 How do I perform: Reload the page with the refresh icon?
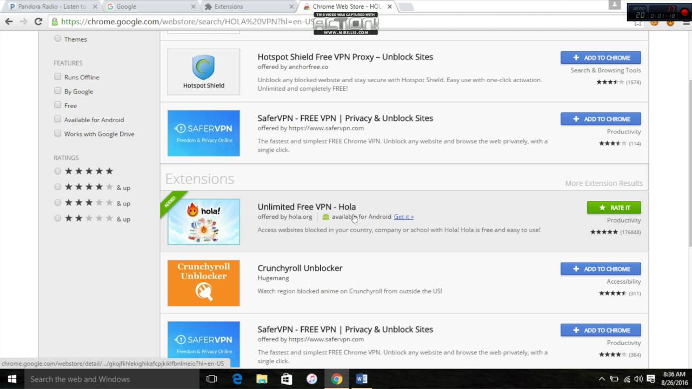coord(38,22)
